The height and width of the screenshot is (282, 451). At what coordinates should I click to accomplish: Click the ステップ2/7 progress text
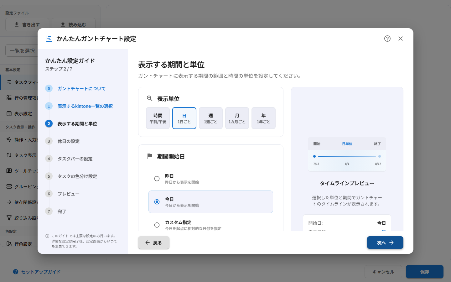[59, 69]
